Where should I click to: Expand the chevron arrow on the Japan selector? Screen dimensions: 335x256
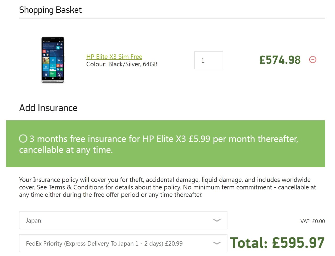coord(217,220)
